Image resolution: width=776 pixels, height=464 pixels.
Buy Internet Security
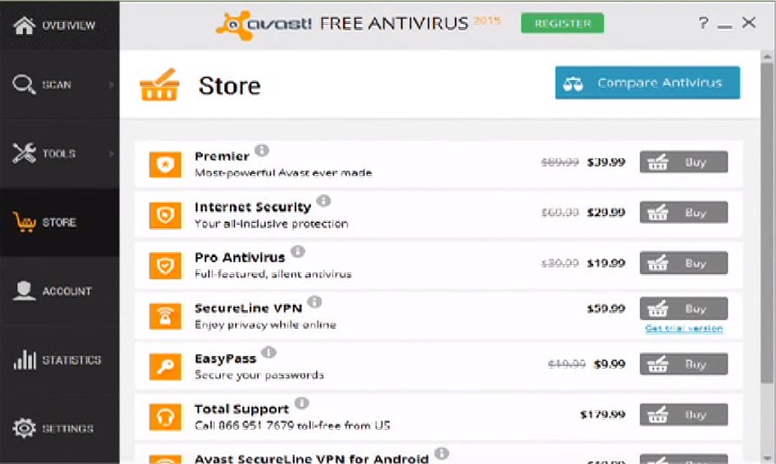(683, 213)
